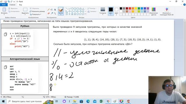
Task: Click the Undo arrow in title bar
Action: pyautogui.click(x=8, y=2)
